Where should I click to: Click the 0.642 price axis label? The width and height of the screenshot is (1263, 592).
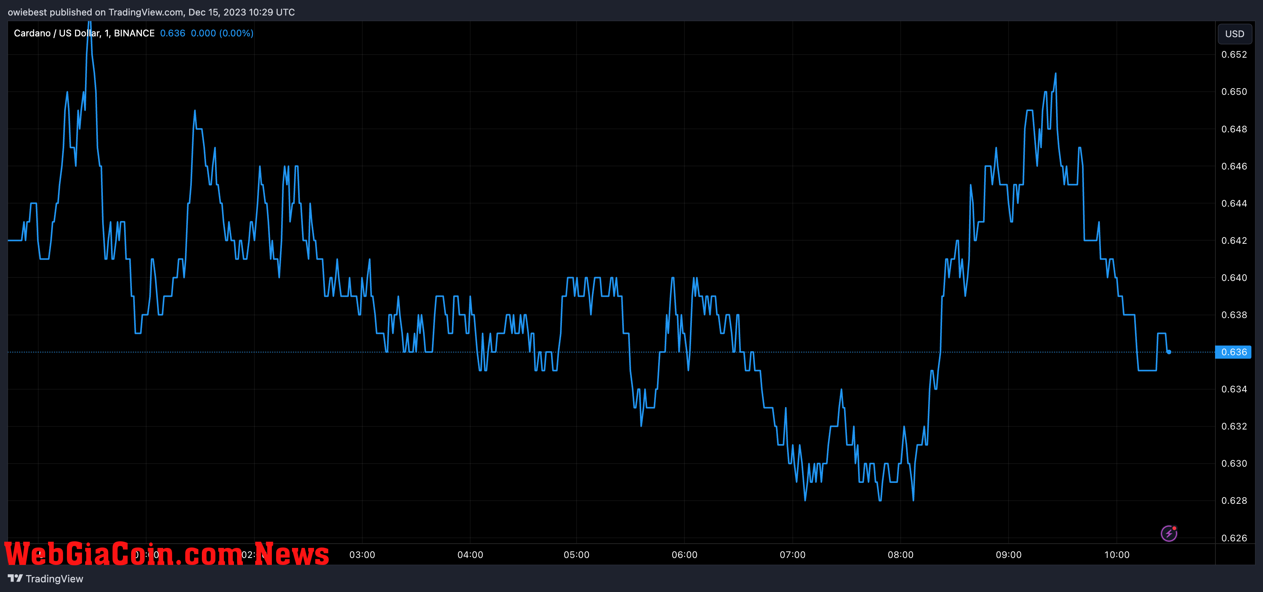pos(1234,240)
